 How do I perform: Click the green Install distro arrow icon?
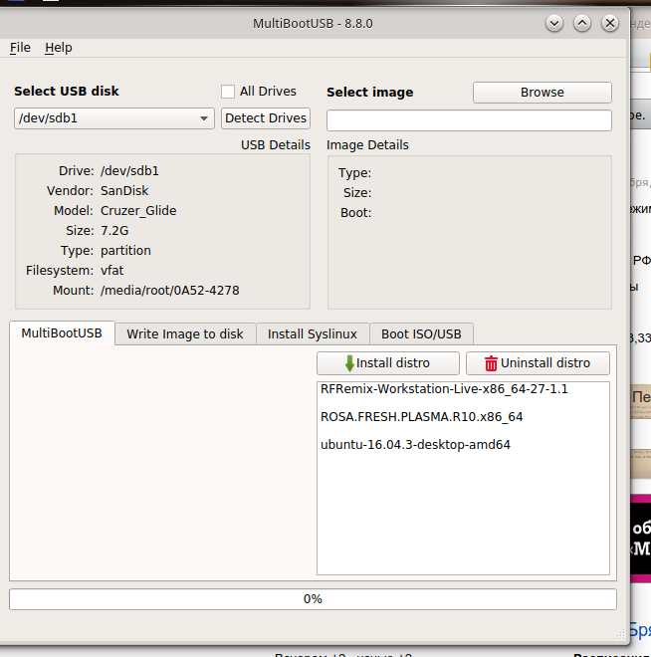coord(348,363)
